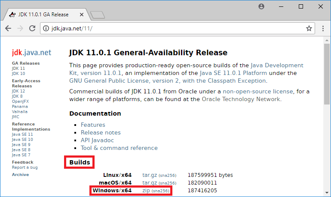
Task: Open a new browser tab
Action: pyautogui.click(x=98, y=15)
